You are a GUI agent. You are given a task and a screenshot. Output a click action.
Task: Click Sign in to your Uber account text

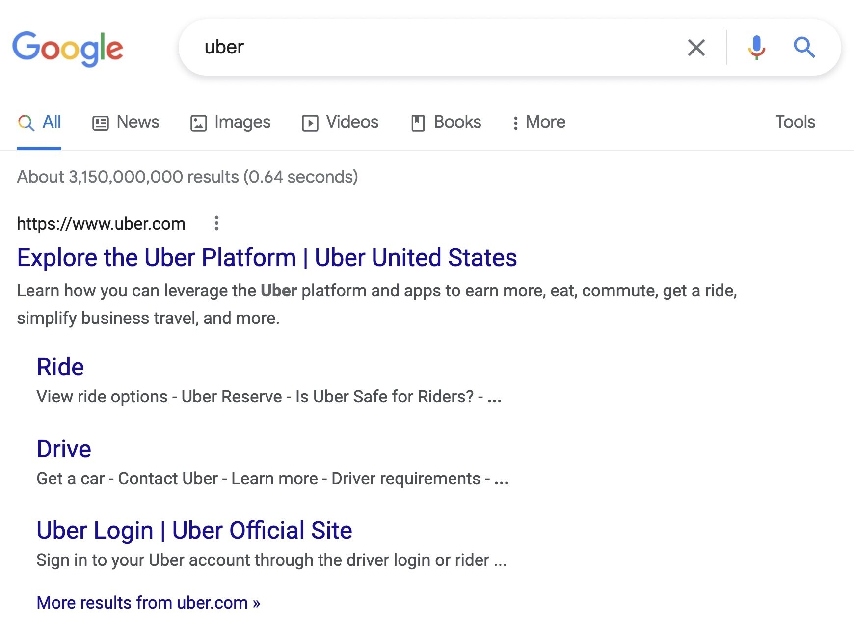[271, 560]
